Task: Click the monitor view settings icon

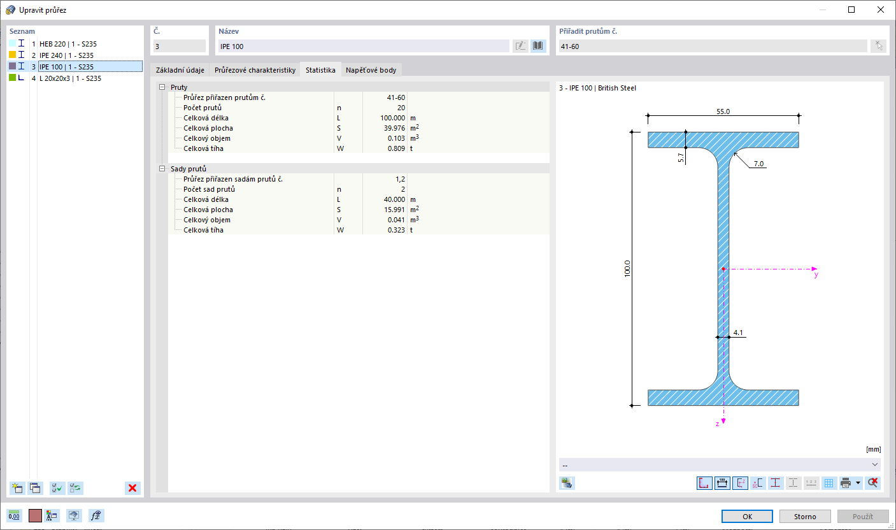Action: 75,516
